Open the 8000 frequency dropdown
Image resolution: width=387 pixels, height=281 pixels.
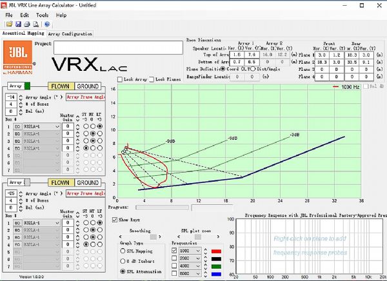[198, 274]
